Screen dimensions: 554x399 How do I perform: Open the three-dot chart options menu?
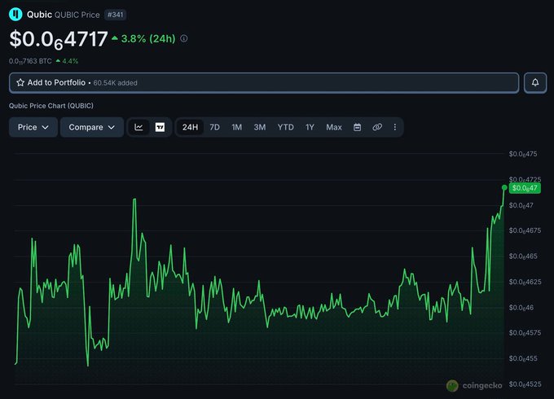[x=394, y=127]
